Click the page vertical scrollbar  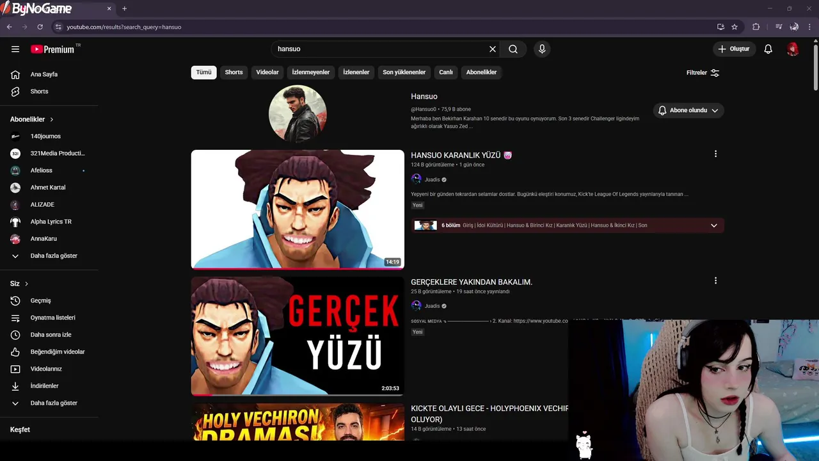pos(815,67)
